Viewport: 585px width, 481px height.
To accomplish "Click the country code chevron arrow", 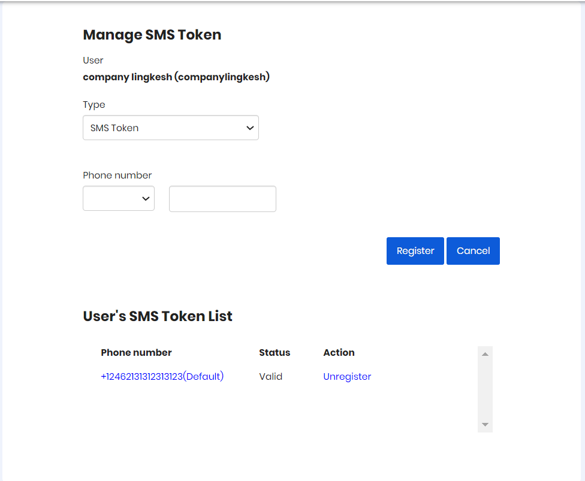I will [146, 199].
